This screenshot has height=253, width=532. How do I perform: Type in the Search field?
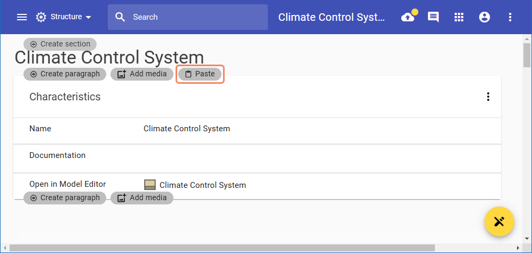coord(197,17)
